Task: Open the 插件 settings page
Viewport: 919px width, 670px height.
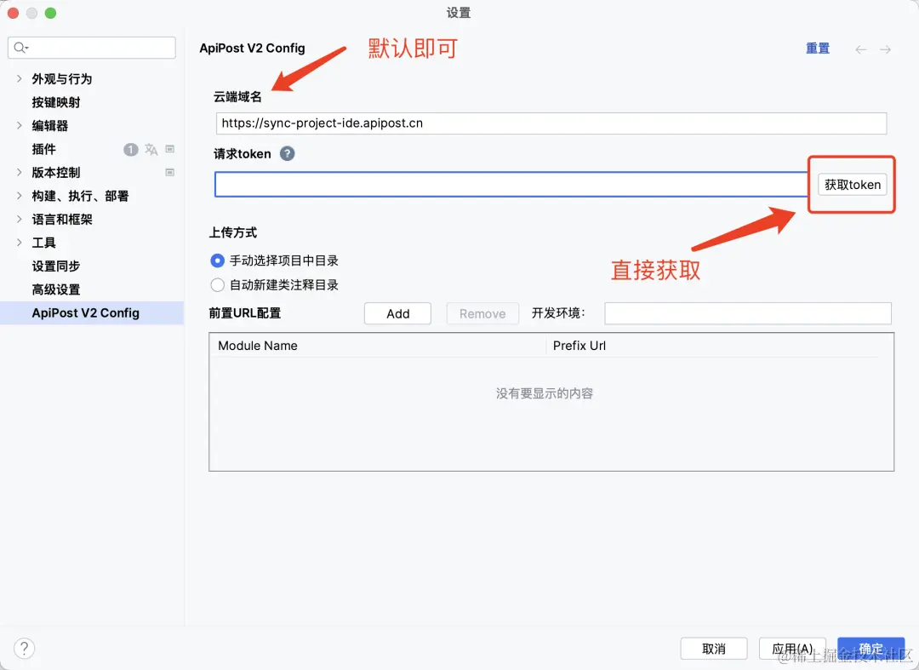Action: (x=44, y=149)
